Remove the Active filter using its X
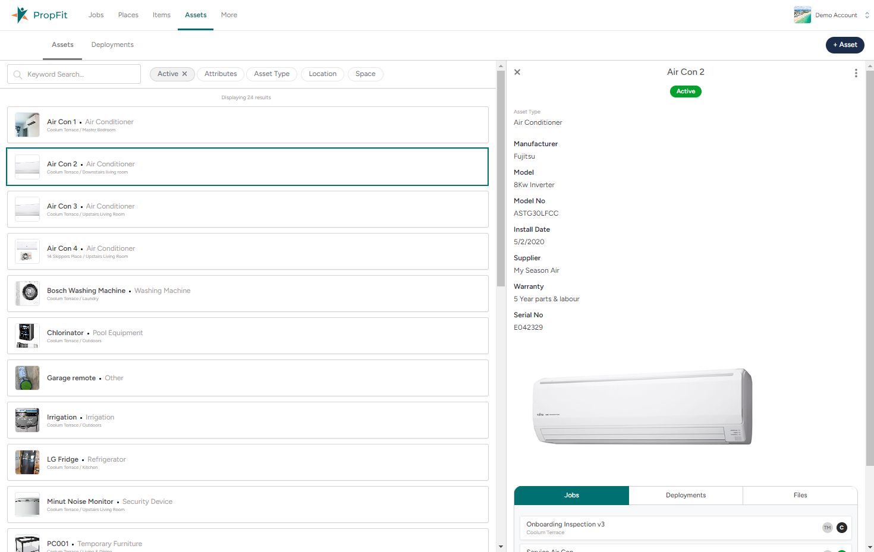The height and width of the screenshot is (552, 874). 185,74
